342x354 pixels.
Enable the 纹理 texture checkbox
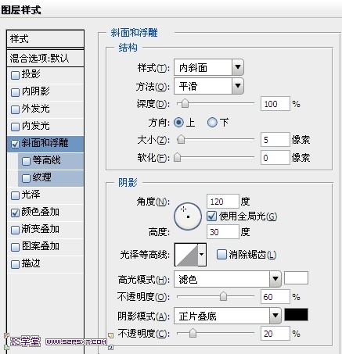[x=26, y=178]
